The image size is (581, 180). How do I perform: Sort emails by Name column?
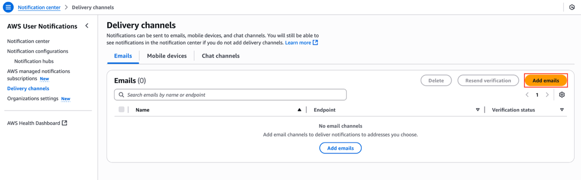(x=299, y=110)
